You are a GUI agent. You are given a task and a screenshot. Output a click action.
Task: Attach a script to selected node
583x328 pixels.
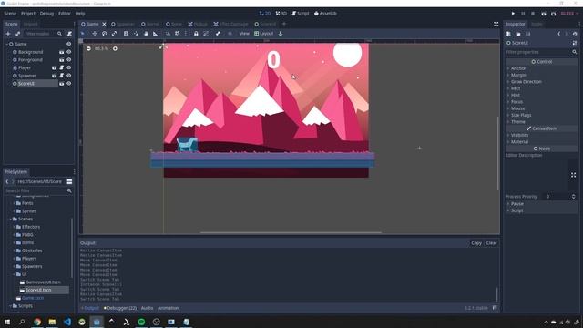click(69, 34)
